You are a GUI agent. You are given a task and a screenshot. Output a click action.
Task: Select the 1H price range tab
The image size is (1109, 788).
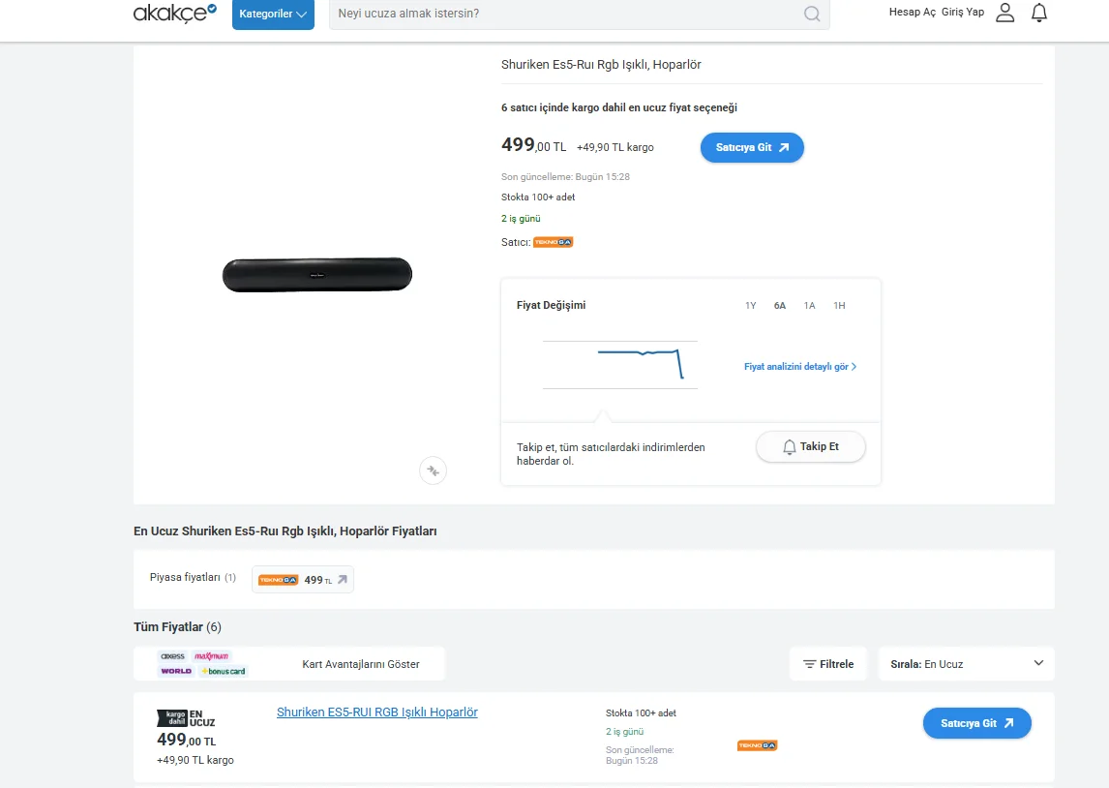(x=839, y=306)
